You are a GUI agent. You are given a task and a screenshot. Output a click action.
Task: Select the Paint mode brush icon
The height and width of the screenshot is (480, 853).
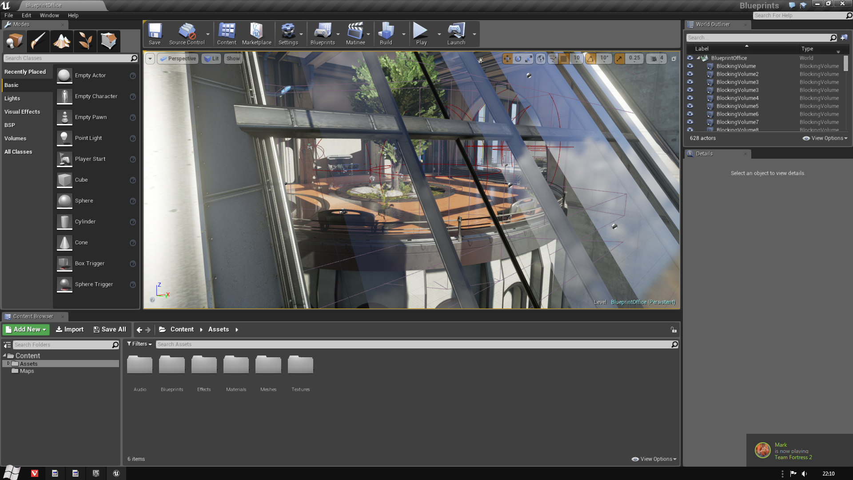tap(38, 41)
